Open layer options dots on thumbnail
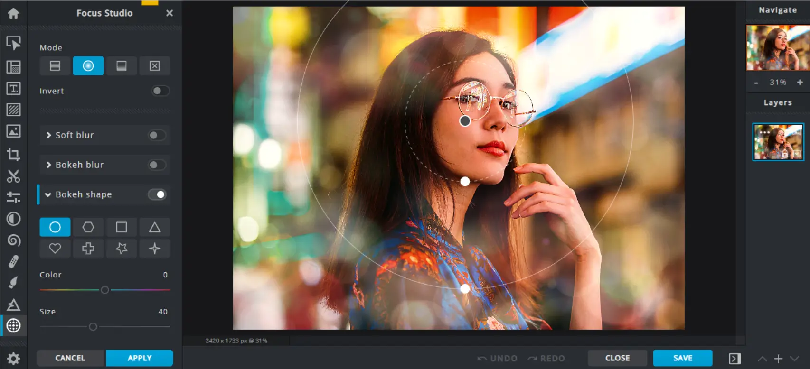 [x=764, y=132]
